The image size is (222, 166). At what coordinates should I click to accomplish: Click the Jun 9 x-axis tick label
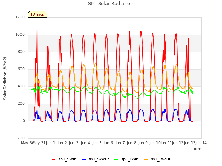click(x=143, y=143)
